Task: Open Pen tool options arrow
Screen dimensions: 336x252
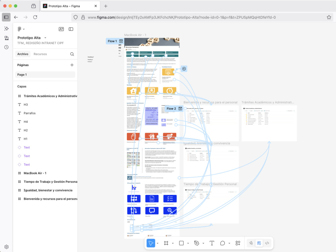Action: (x=203, y=243)
